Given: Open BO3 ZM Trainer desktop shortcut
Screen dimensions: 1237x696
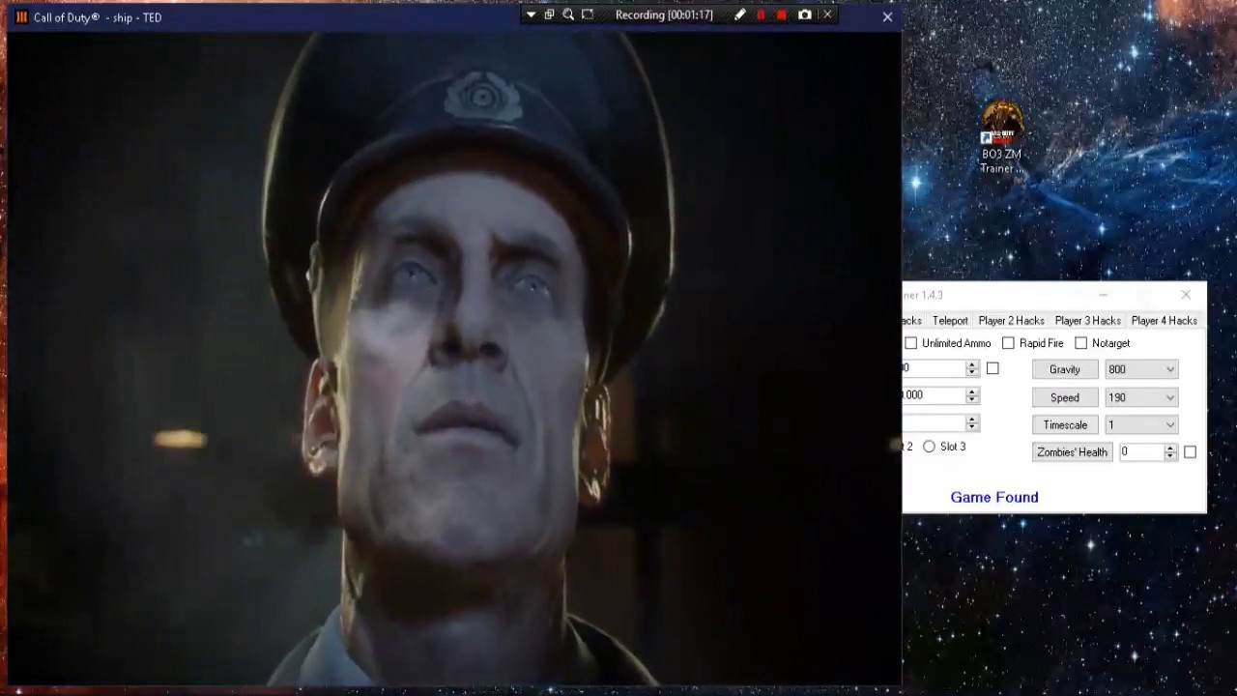Looking at the screenshot, I should [x=1001, y=138].
